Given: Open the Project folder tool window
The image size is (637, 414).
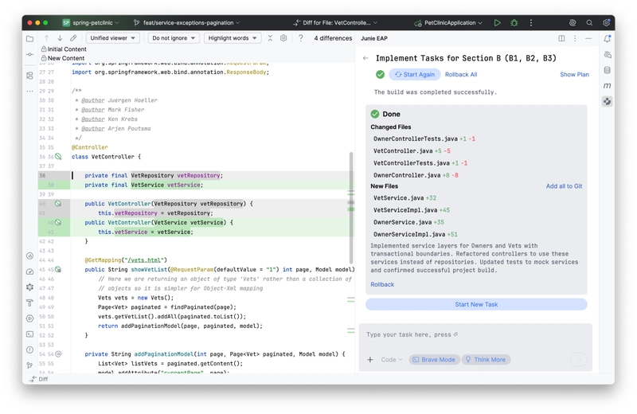Looking at the screenshot, I should click(29, 38).
